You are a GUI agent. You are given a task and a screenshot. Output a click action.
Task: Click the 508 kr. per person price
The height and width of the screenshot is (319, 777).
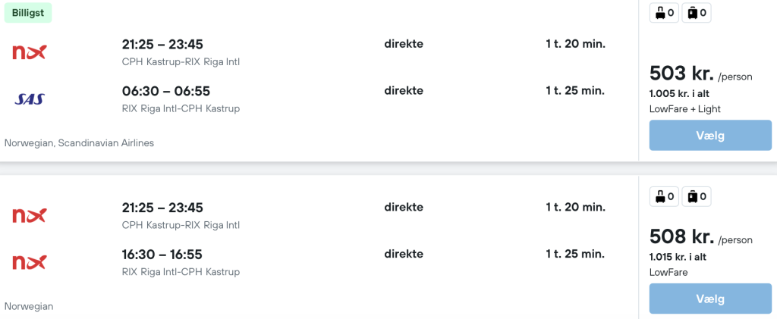click(681, 236)
